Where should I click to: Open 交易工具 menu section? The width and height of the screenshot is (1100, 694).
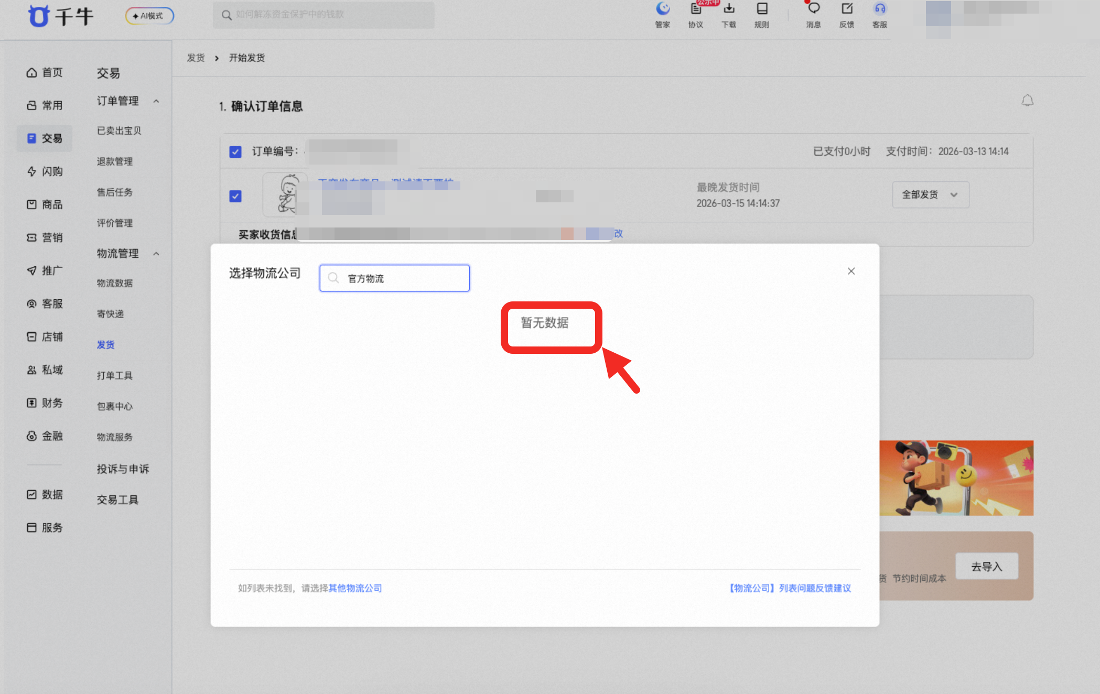click(117, 500)
